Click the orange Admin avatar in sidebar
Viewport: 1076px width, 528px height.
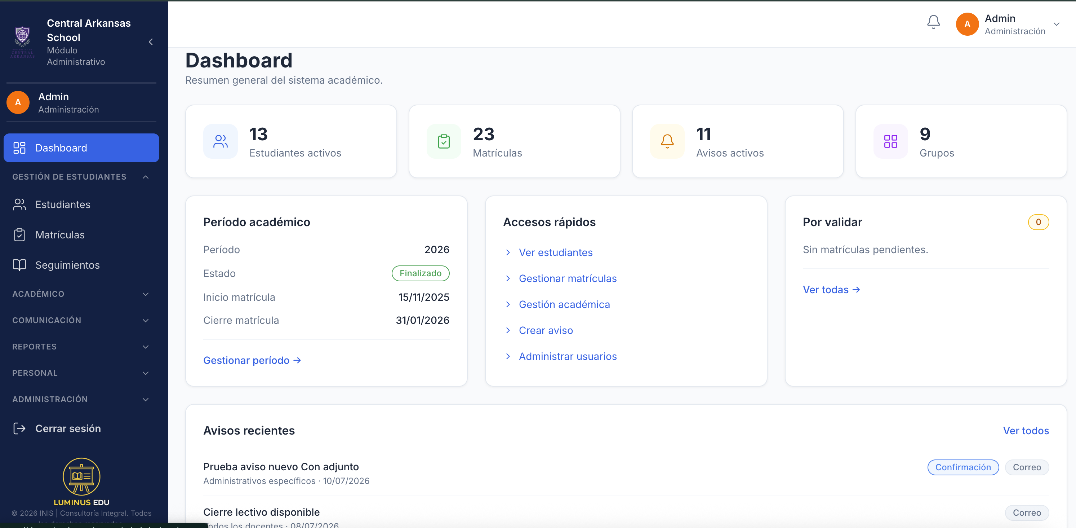tap(18, 102)
